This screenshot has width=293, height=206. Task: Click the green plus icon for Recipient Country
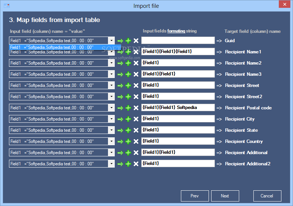(x=128, y=141)
